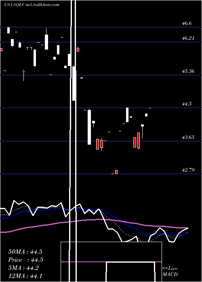Click the 12MA : 44.1 readout

point(25,276)
